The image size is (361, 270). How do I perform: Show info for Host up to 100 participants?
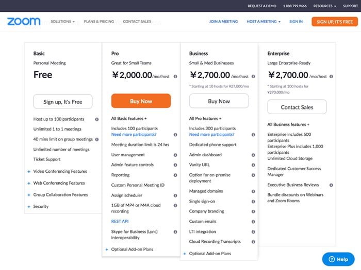(x=97, y=119)
